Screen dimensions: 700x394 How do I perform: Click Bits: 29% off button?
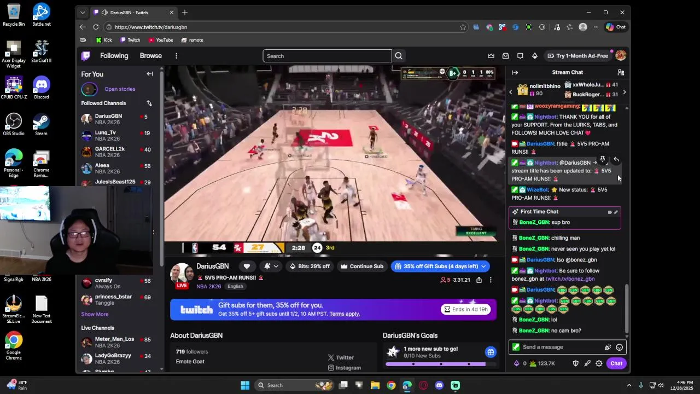click(x=310, y=266)
